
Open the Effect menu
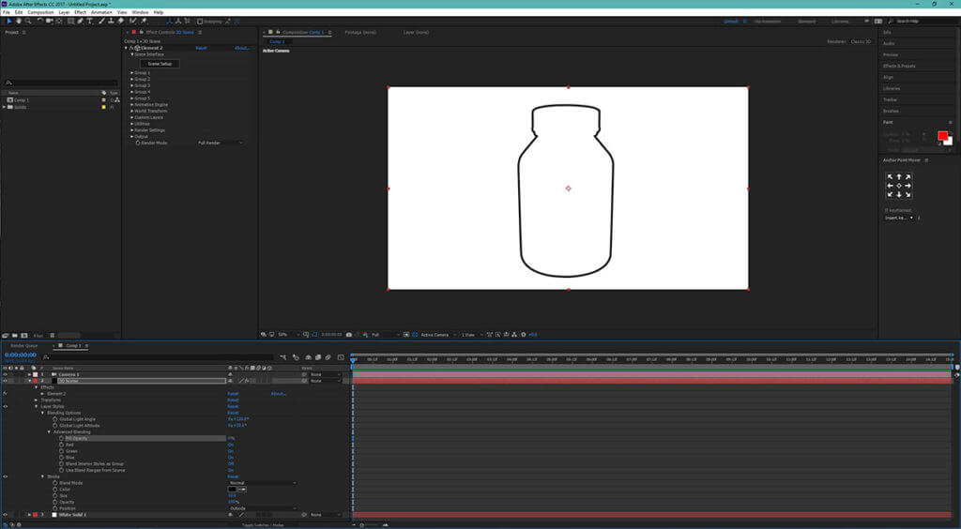click(81, 12)
